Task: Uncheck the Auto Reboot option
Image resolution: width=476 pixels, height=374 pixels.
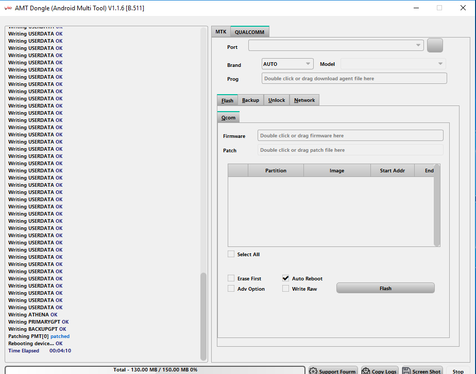Action: point(285,278)
